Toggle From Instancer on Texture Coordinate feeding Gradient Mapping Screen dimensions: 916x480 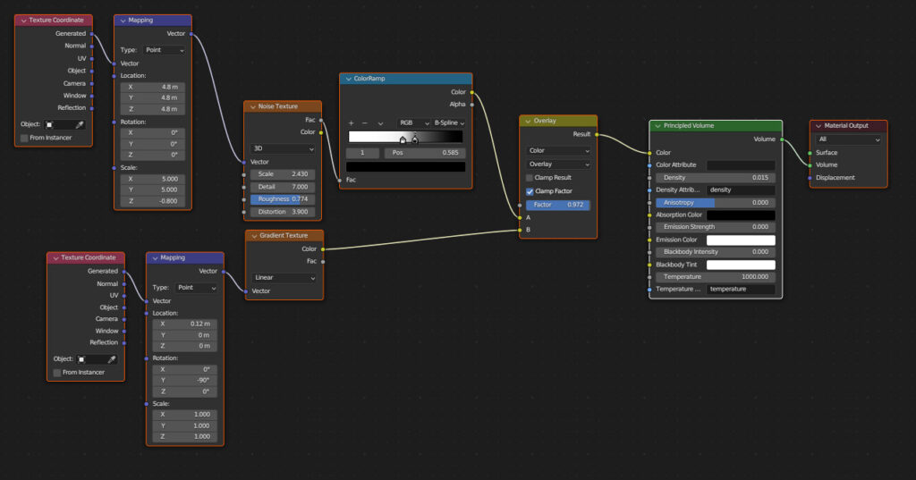point(56,373)
